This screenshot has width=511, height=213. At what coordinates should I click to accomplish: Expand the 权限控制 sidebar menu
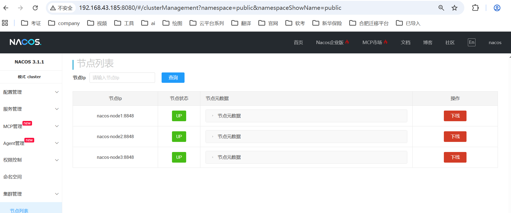31,160
